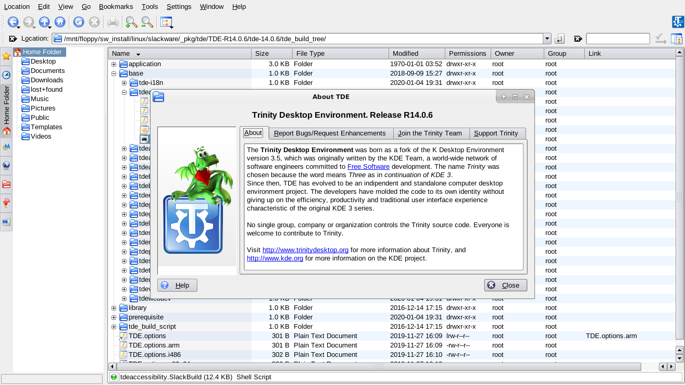
Task: Clear the location bar with the left icon
Action: click(13, 39)
